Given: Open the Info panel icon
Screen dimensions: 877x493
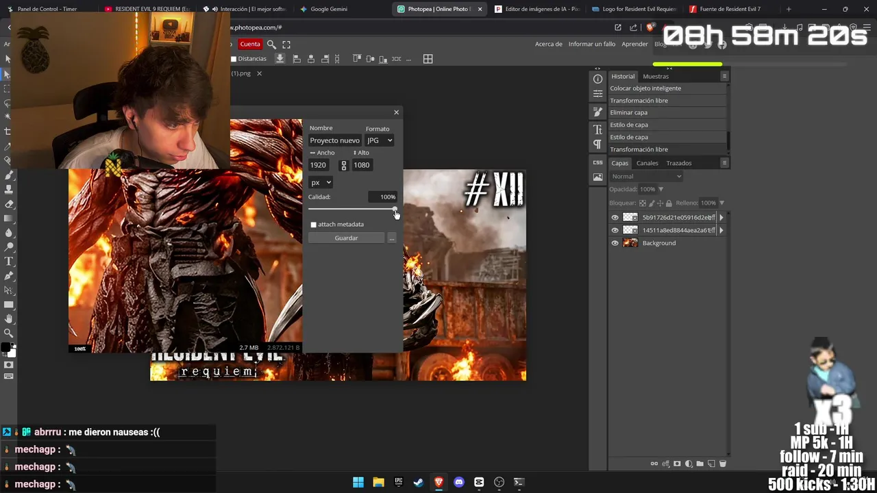Looking at the screenshot, I should (597, 79).
